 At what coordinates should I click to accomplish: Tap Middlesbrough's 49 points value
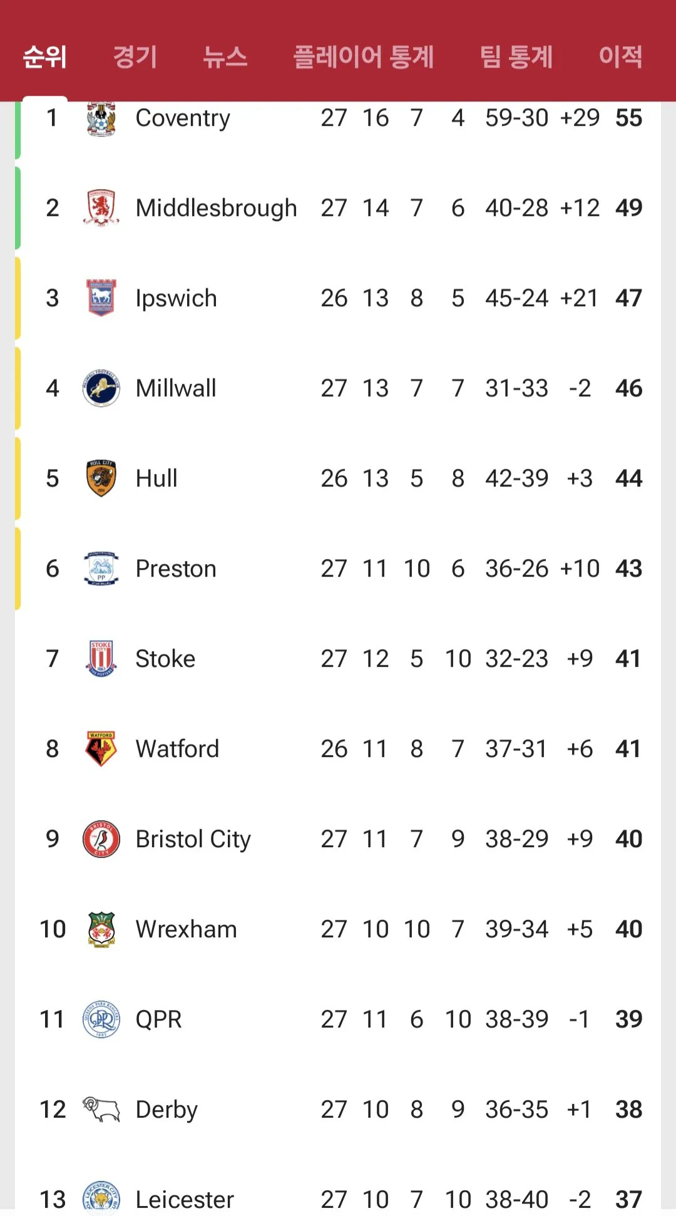click(628, 208)
